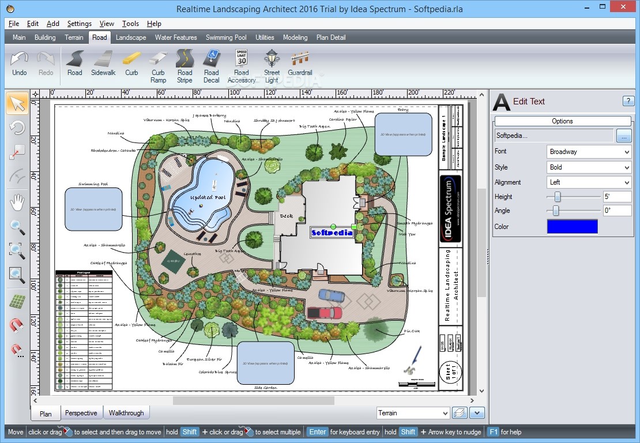This screenshot has height=443, width=640.
Task: Switch to the Swimming Pool tab
Action: (x=225, y=37)
